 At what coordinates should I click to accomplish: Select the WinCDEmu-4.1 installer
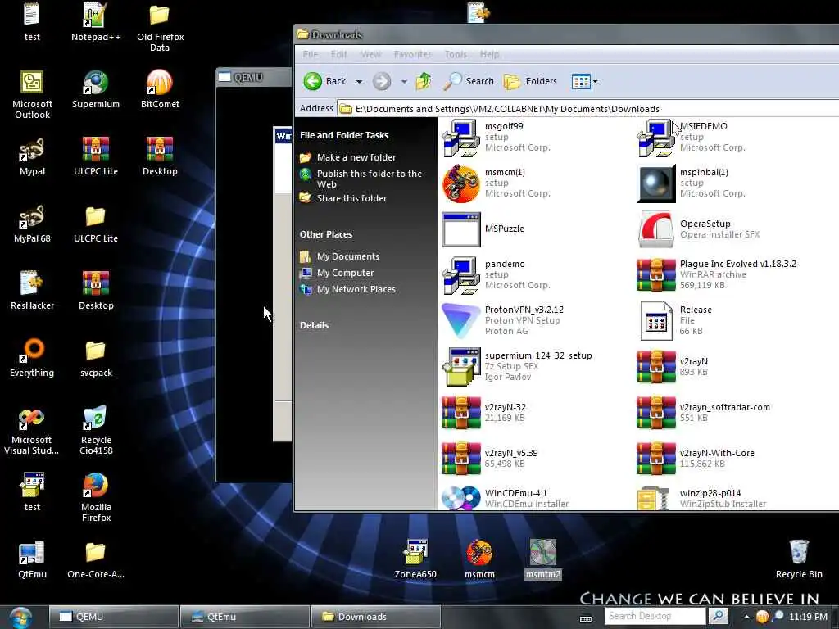(x=505, y=497)
